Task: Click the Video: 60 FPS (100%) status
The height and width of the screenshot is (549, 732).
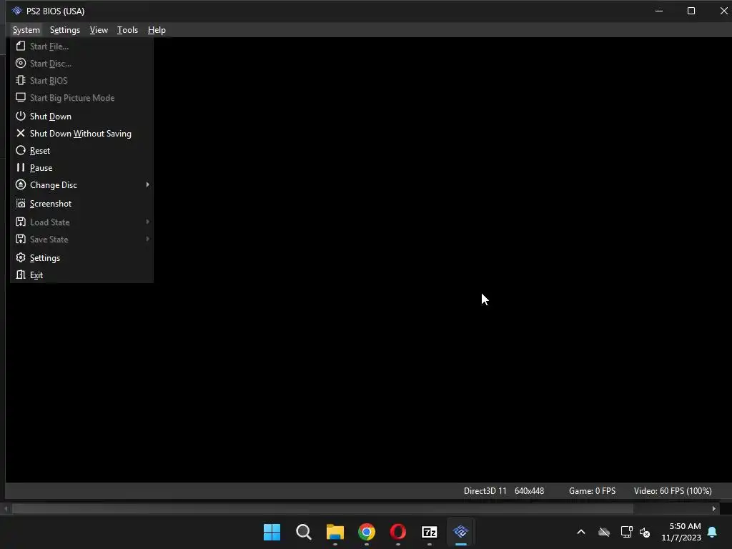Action: pos(673,490)
